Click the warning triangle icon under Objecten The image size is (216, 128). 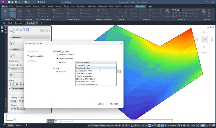(21, 109)
